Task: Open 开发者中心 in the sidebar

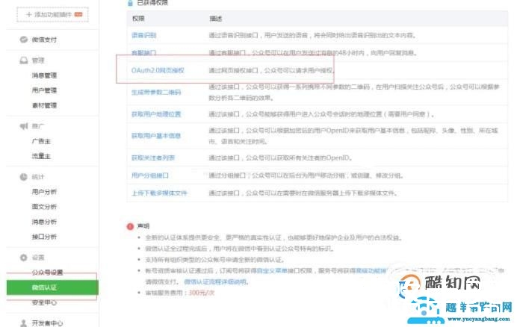Action: coord(47,323)
